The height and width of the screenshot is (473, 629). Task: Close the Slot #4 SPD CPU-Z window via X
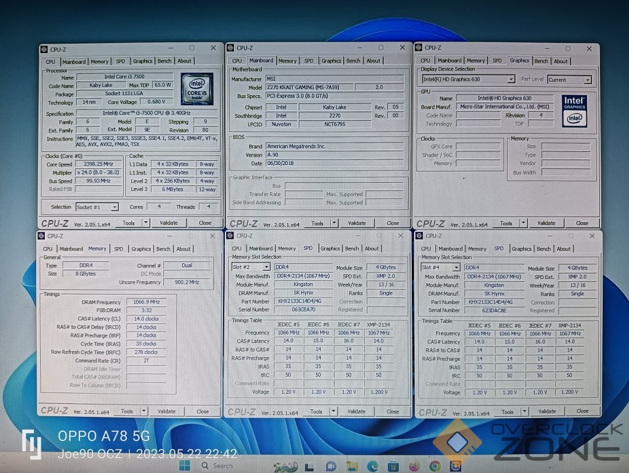[x=592, y=236]
